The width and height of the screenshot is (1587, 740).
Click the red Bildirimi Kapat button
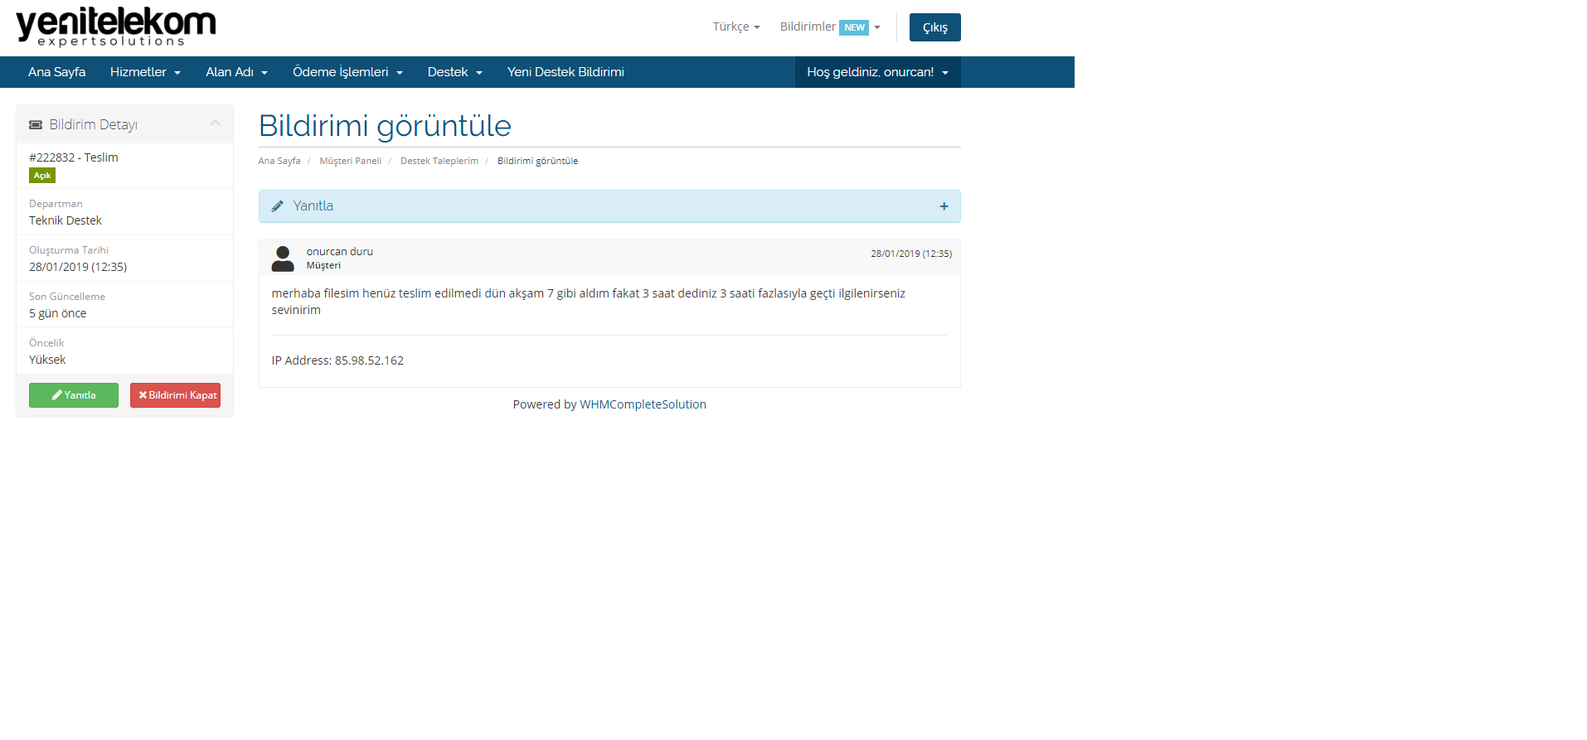(175, 395)
